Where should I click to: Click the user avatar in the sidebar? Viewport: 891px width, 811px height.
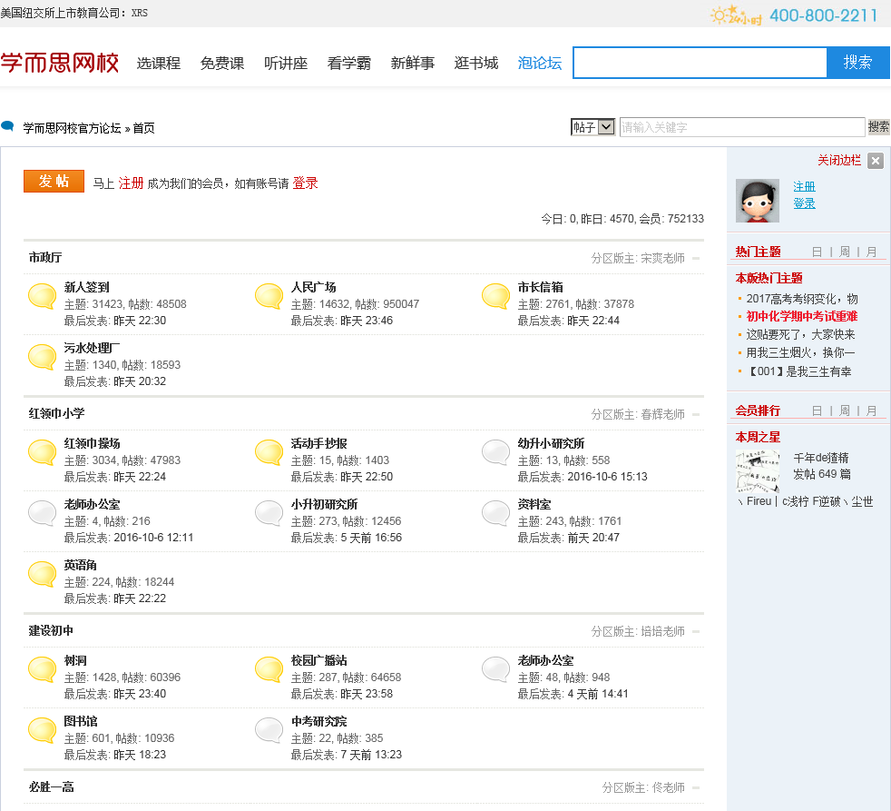pos(758,201)
